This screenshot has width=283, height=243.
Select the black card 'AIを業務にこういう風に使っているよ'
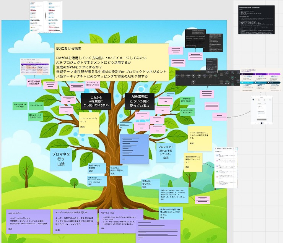tap(140, 101)
